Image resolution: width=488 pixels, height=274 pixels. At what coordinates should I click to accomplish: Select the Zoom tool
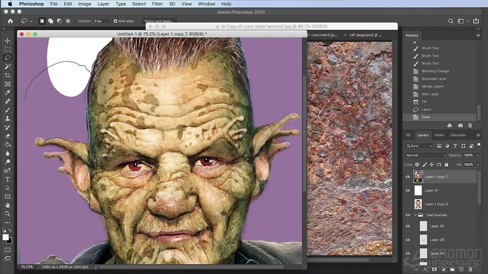[7, 214]
